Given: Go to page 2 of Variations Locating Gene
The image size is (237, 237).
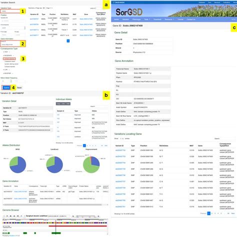Looking at the screenshot, I should point(212,213).
